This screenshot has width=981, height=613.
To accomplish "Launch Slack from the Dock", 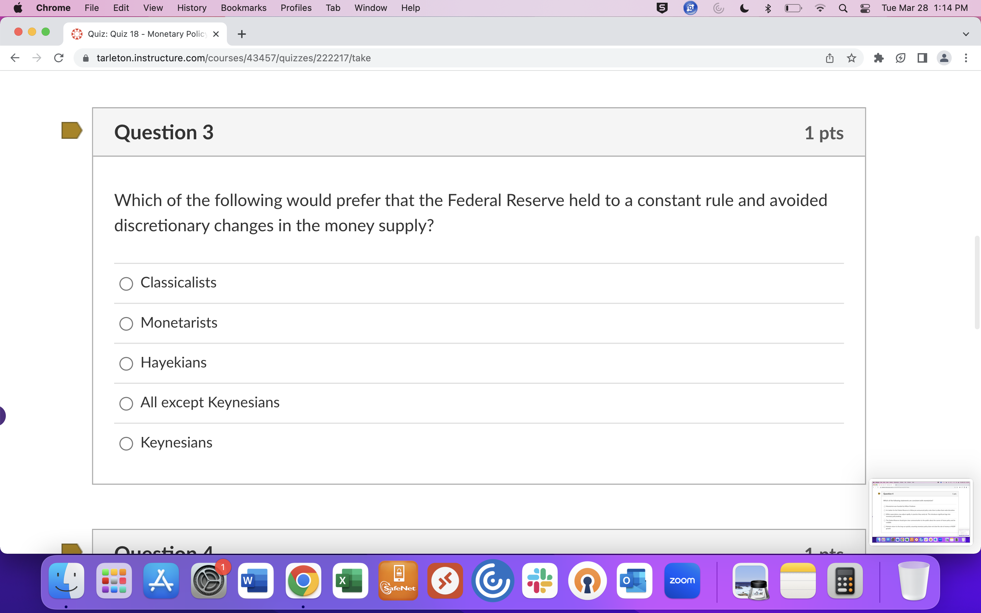I will coord(540,581).
